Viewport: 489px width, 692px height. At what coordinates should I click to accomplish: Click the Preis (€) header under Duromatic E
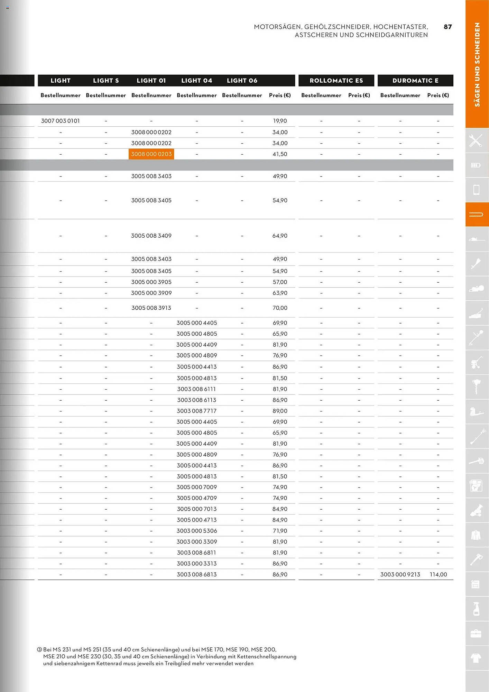[438, 95]
